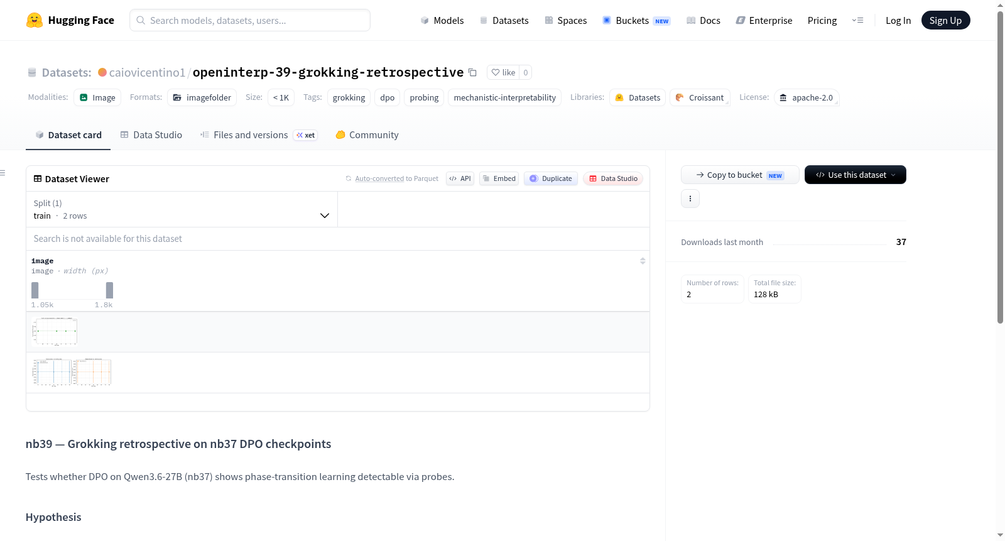Open Buckets in the top navigation
The width and height of the screenshot is (1005, 541).
coord(636,20)
